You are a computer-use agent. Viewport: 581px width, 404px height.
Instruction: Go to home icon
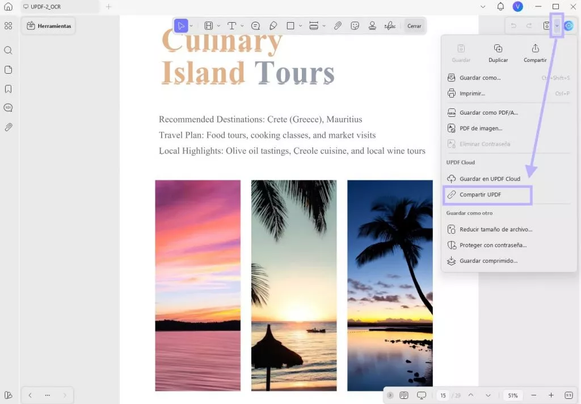point(8,7)
